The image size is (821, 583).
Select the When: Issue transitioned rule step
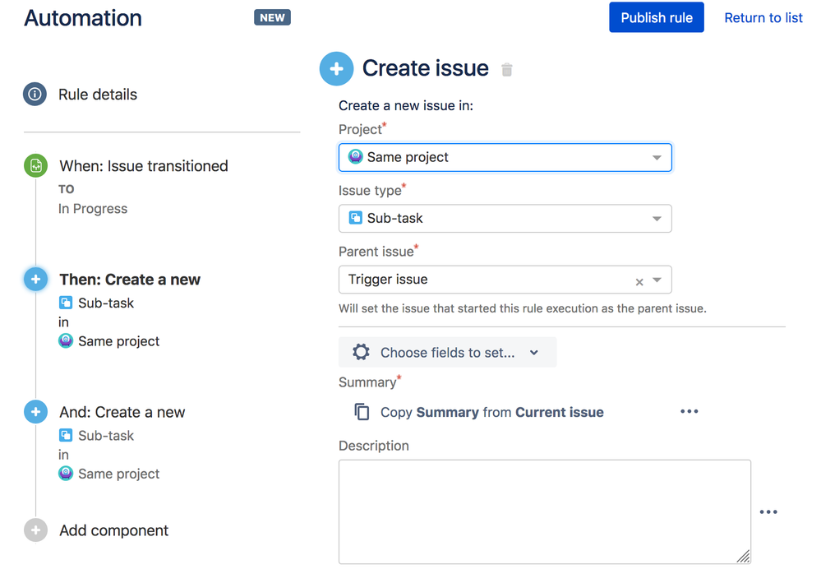point(143,166)
